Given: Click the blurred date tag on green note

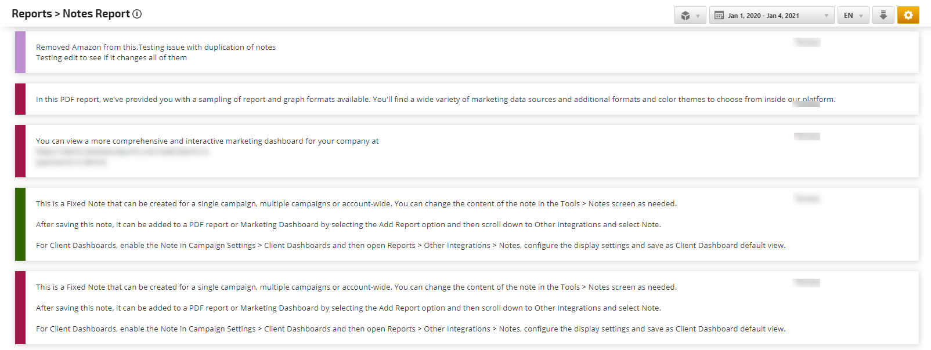Looking at the screenshot, I should point(807,199).
